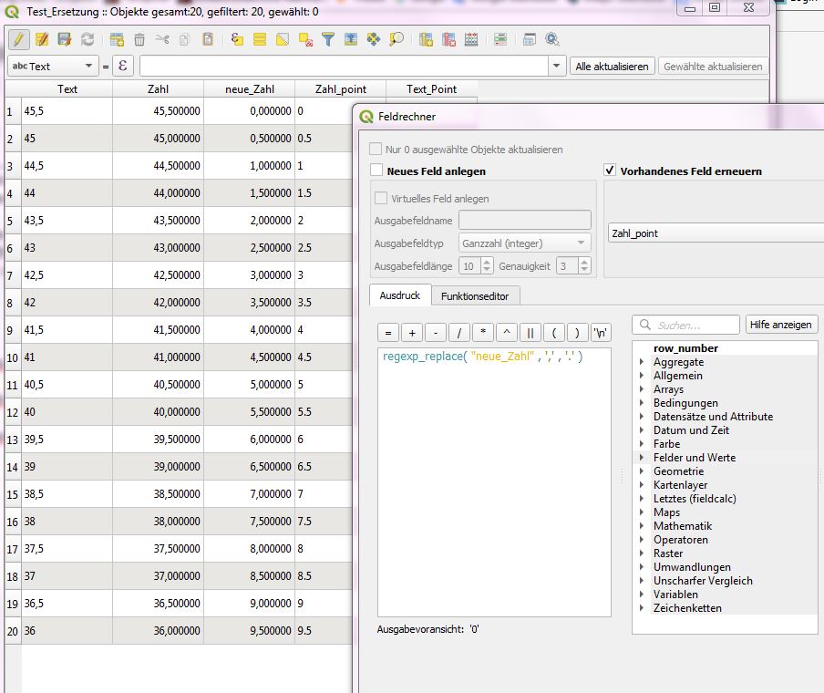Open the Text field selector dropdown
824x693 pixels.
click(52, 66)
